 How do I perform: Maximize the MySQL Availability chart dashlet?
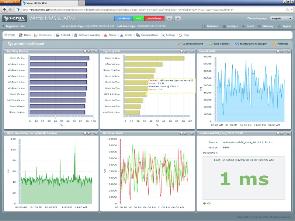[x=96, y=133]
